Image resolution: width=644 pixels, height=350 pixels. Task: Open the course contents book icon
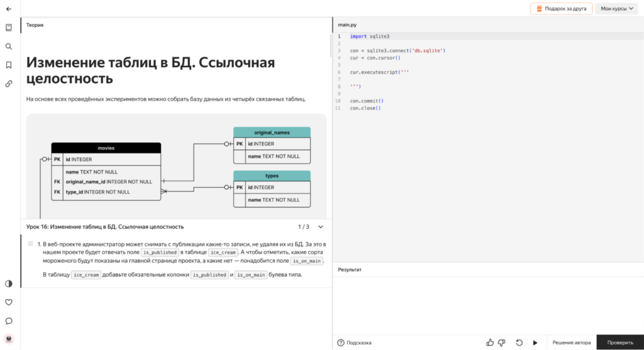(x=9, y=28)
